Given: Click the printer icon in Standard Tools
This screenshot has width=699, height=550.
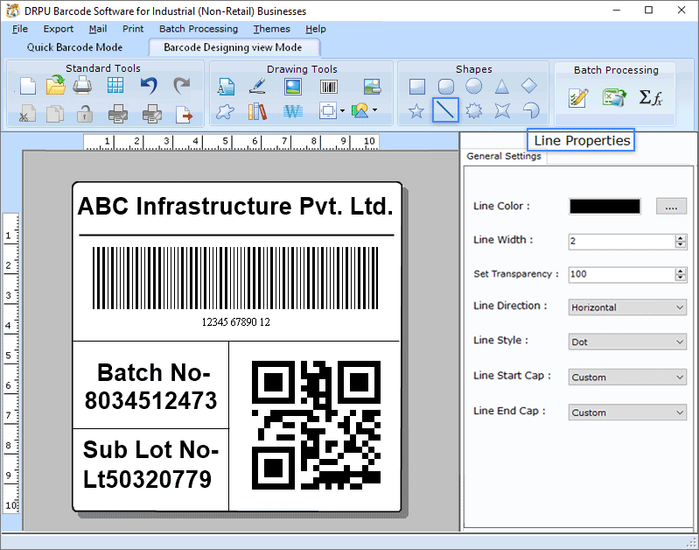Looking at the screenshot, I should point(82,85).
